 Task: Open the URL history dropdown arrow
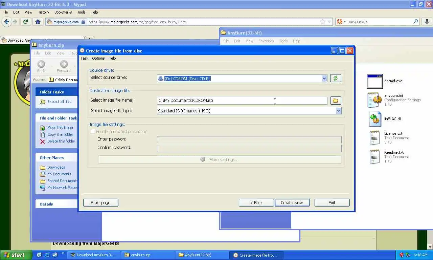329,22
